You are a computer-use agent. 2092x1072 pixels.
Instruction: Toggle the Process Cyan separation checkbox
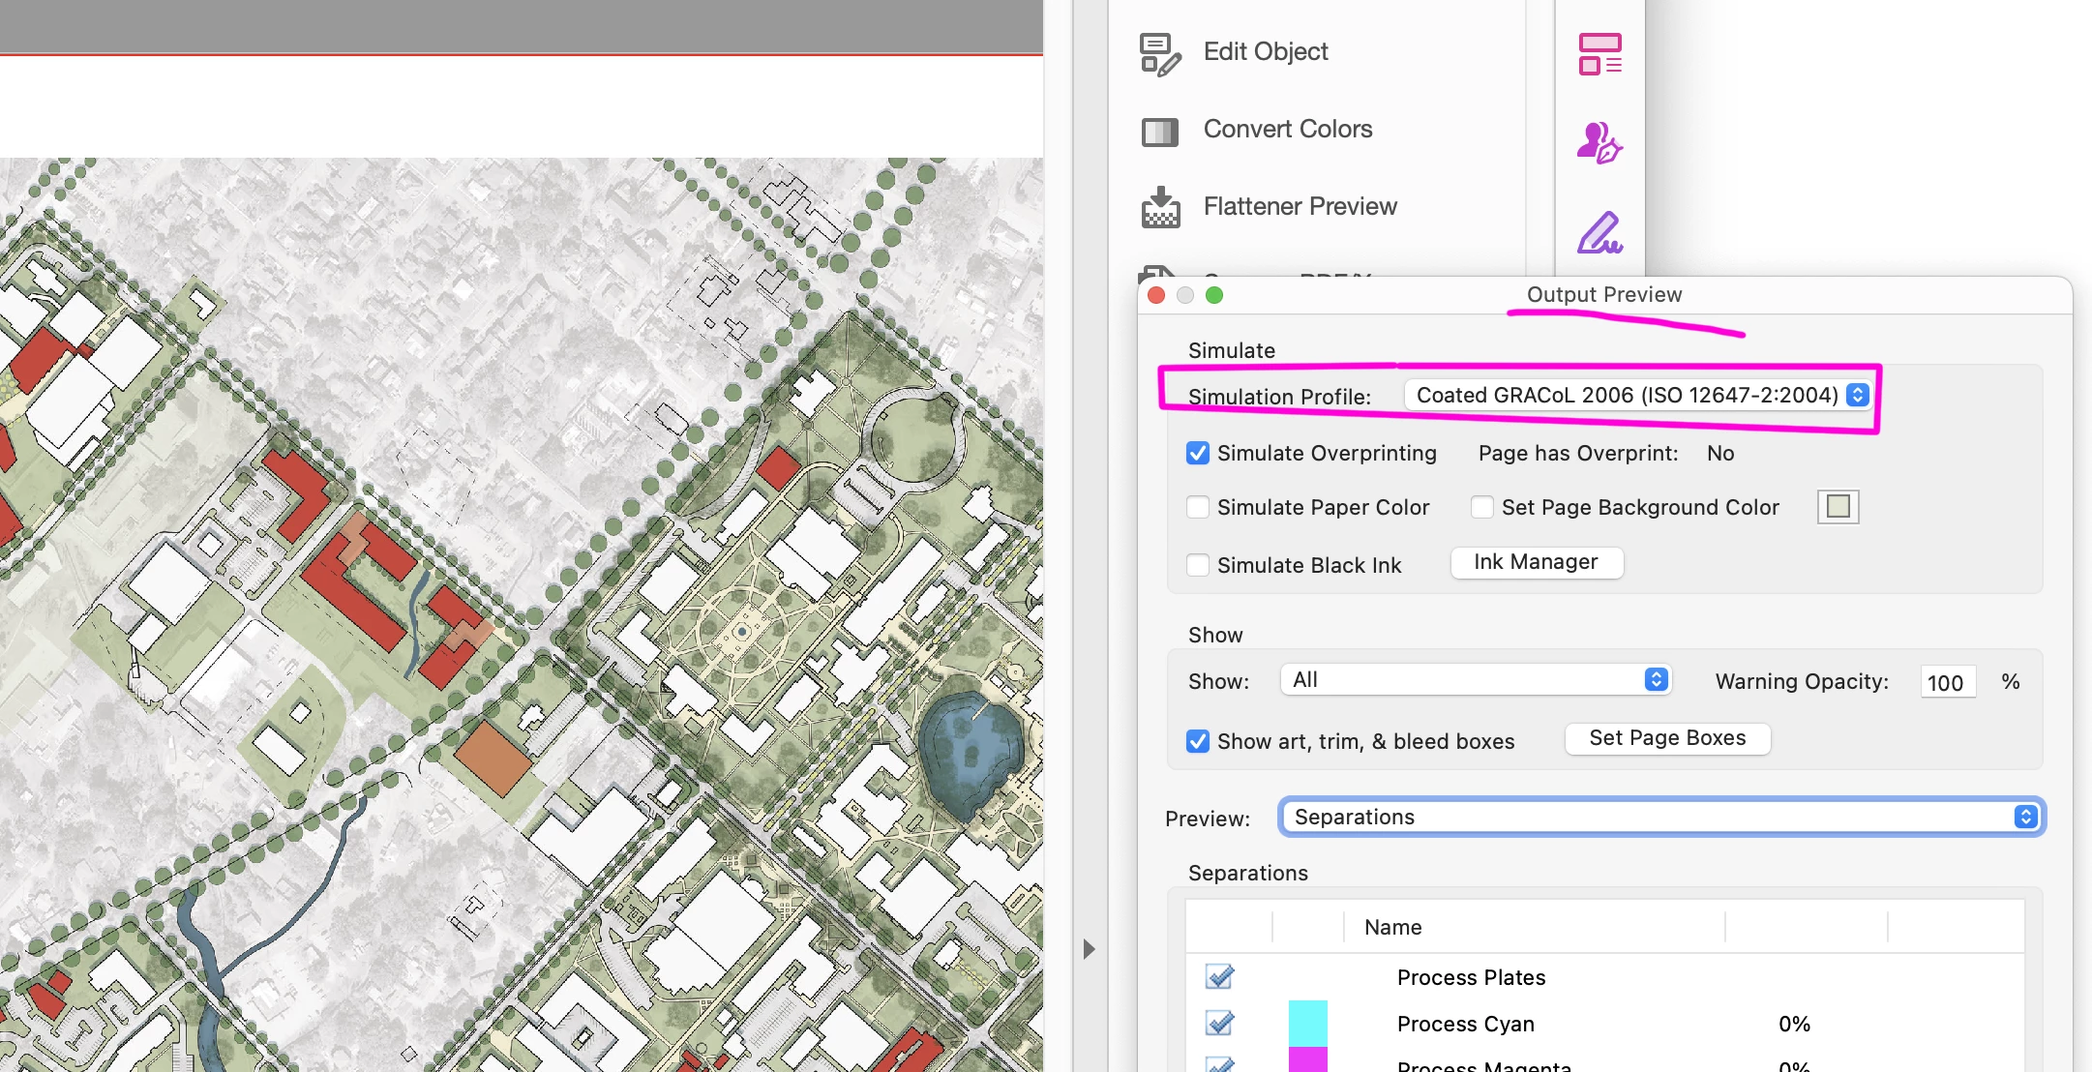pyautogui.click(x=1219, y=1023)
